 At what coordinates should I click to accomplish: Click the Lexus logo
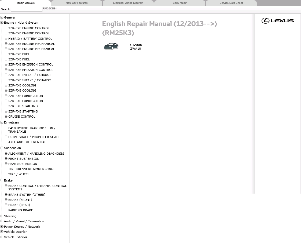pos(278,21)
